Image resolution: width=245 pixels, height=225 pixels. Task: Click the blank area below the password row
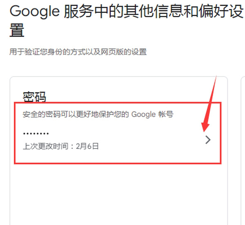pyautogui.click(x=119, y=193)
